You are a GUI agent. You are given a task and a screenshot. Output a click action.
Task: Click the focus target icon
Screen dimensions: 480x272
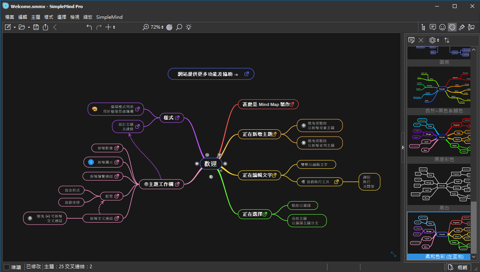(x=169, y=27)
